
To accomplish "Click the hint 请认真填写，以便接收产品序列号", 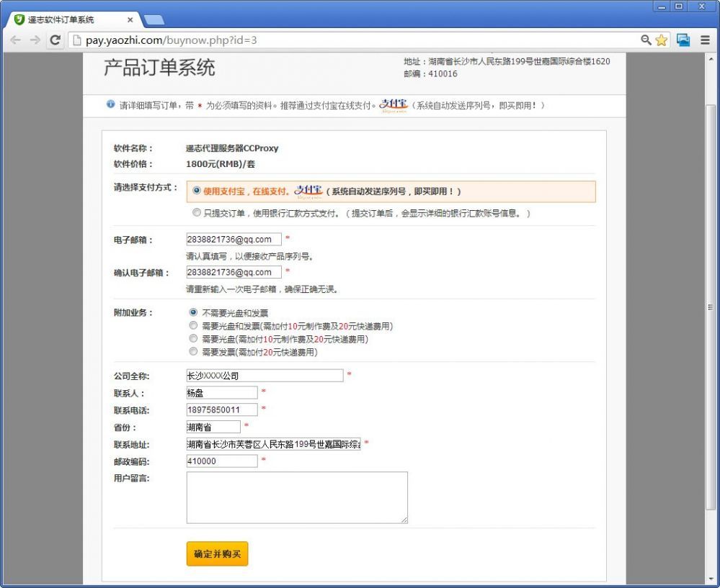I will click(250, 256).
